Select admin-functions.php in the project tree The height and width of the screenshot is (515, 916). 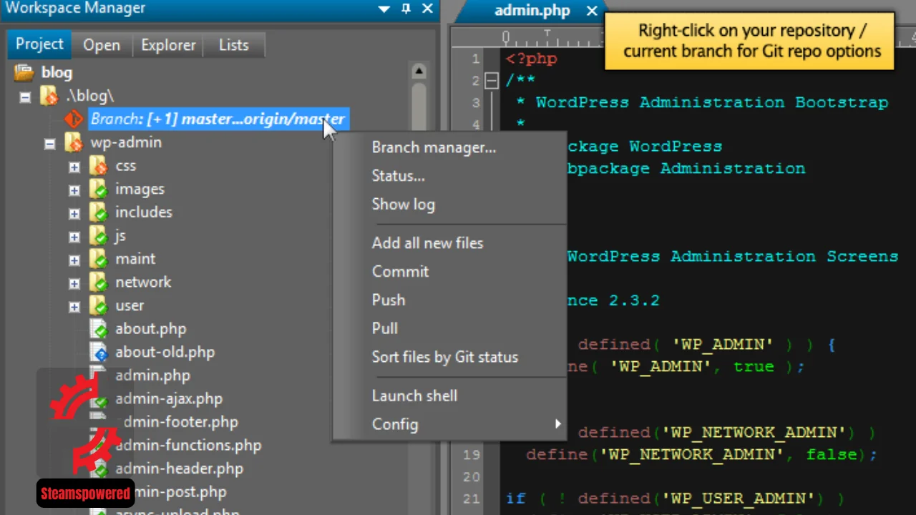tap(188, 445)
